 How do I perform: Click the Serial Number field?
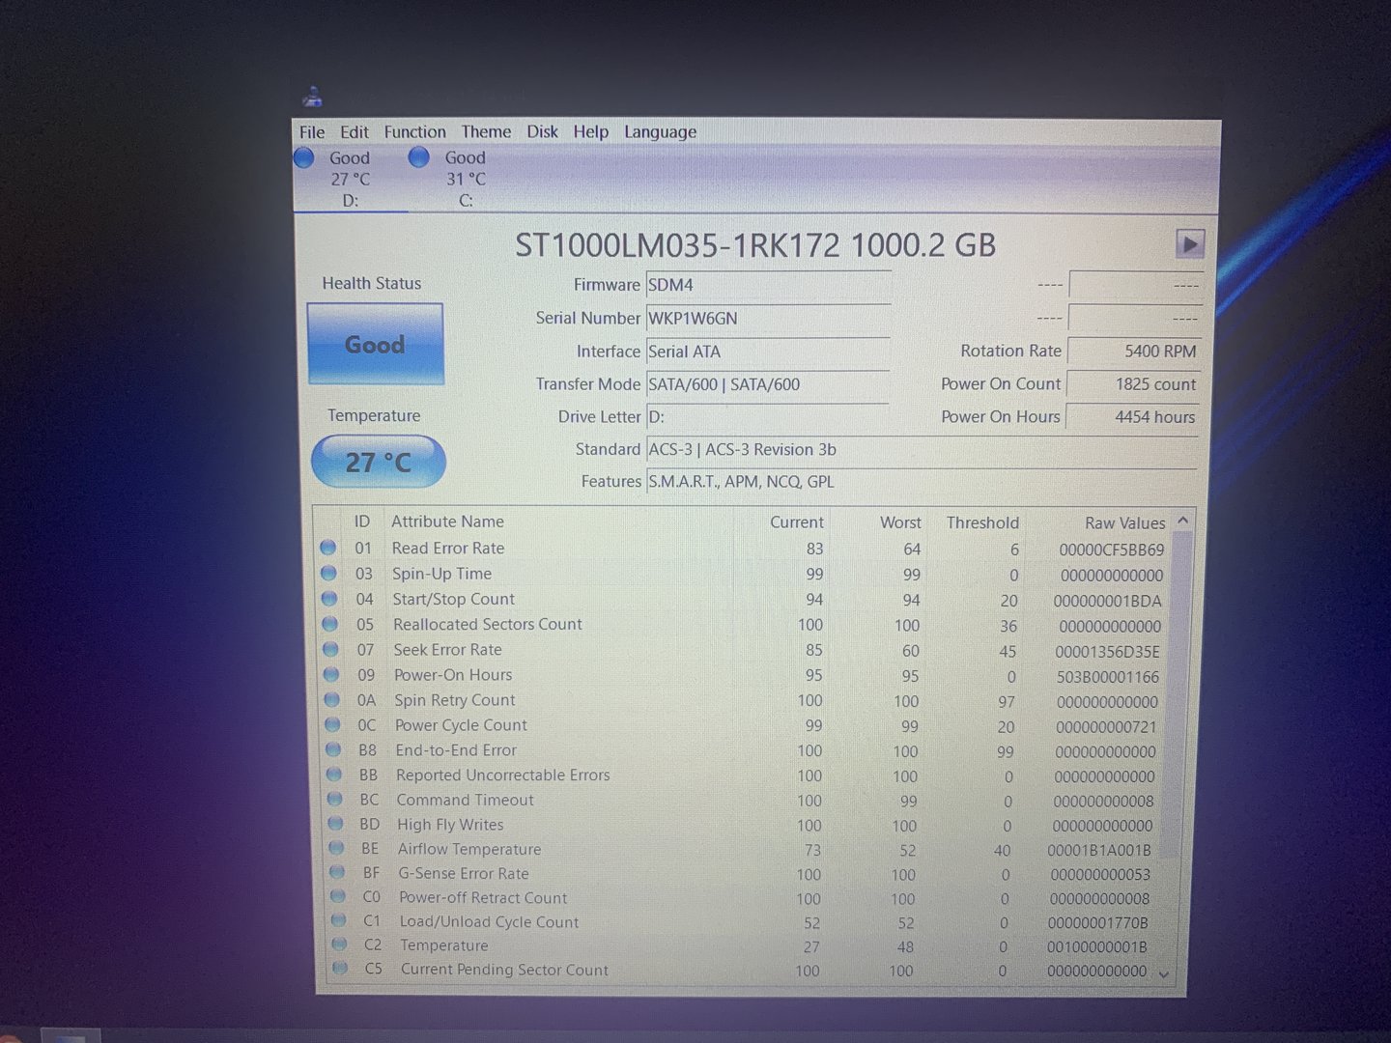click(767, 319)
